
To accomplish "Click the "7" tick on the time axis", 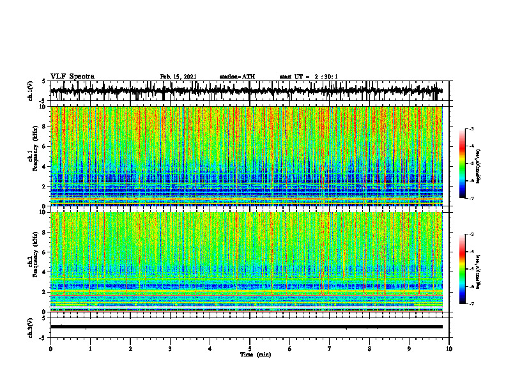I will 330,349.
